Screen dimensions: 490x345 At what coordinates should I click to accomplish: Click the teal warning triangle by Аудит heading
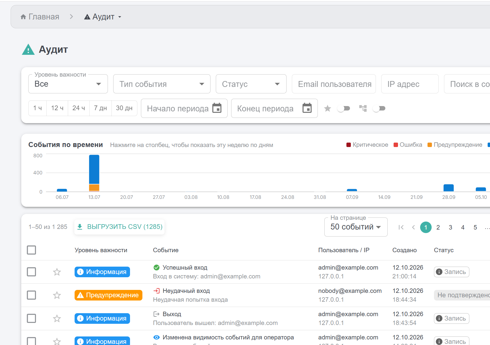pyautogui.click(x=28, y=49)
